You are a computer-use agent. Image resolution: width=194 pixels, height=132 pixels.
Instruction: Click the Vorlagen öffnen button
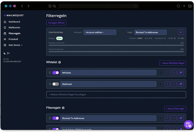tap(56, 23)
